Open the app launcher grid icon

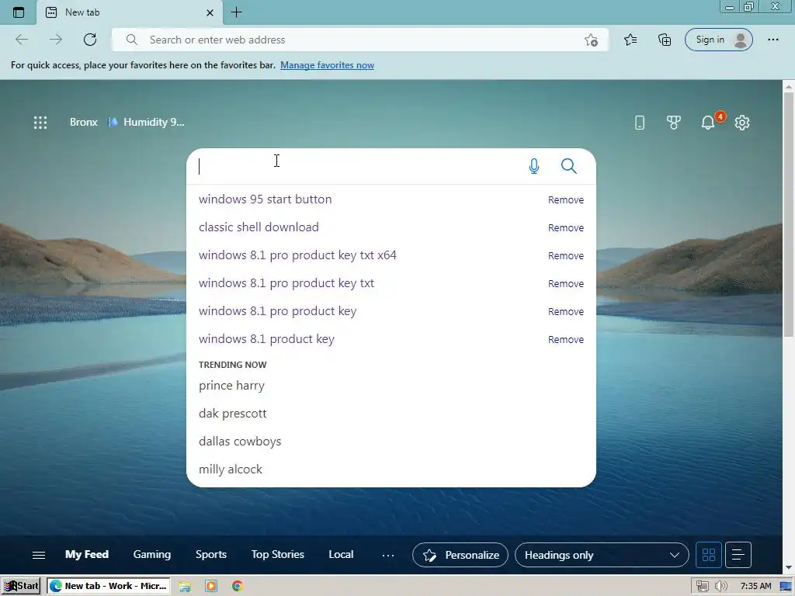pos(40,122)
